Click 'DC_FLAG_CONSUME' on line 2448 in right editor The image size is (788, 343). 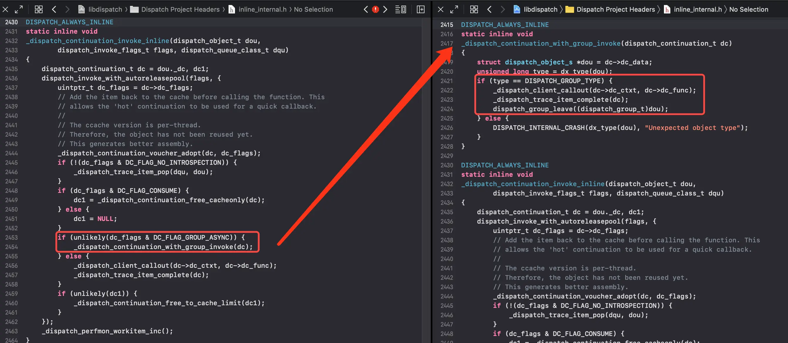click(x=582, y=334)
